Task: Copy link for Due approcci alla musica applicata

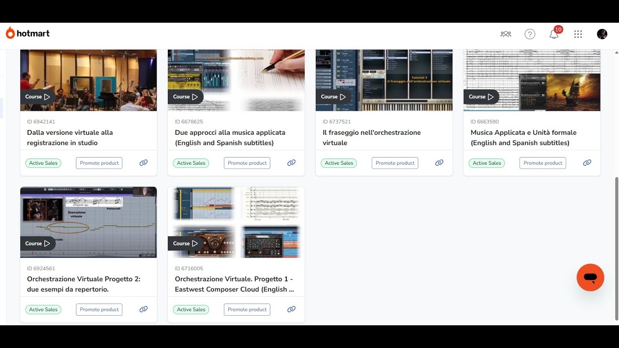Action: [x=292, y=163]
